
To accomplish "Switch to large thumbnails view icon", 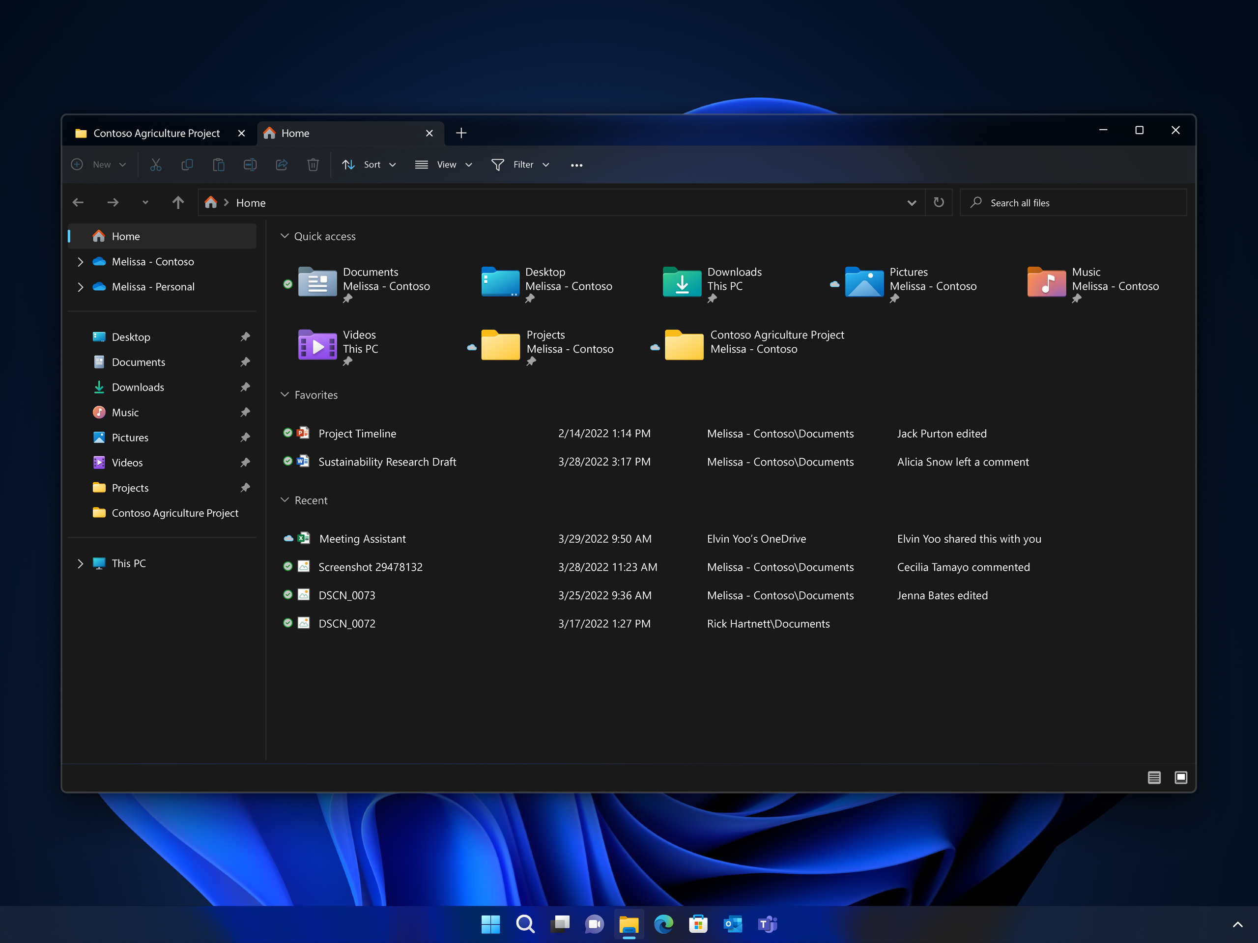I will (x=1181, y=777).
